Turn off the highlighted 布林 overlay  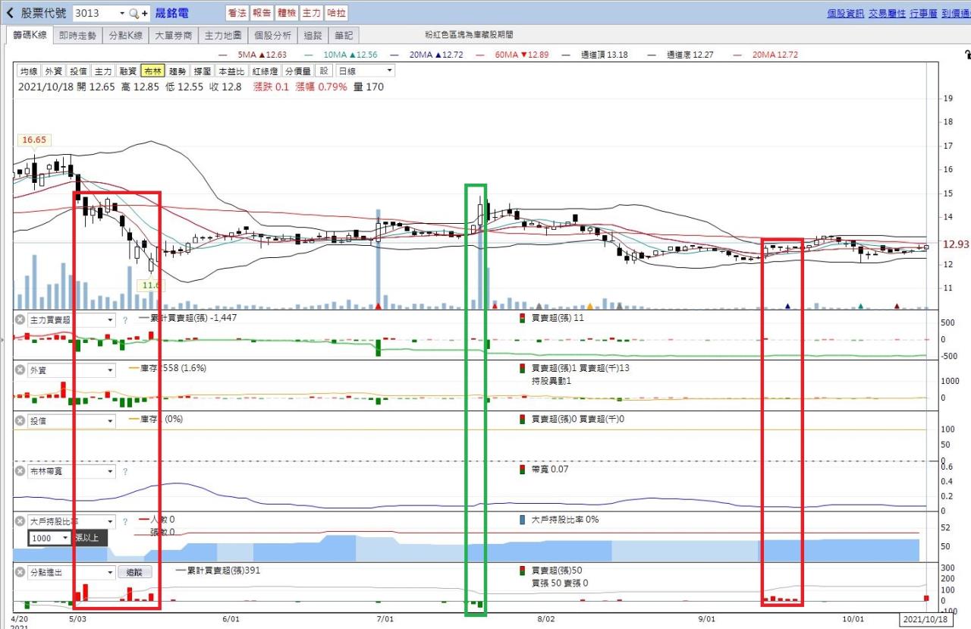[x=152, y=71]
